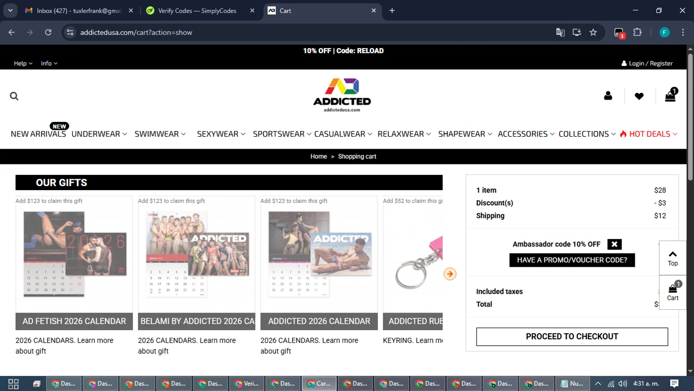Open the Login / Register link
This screenshot has height=391, width=694.
(x=647, y=63)
